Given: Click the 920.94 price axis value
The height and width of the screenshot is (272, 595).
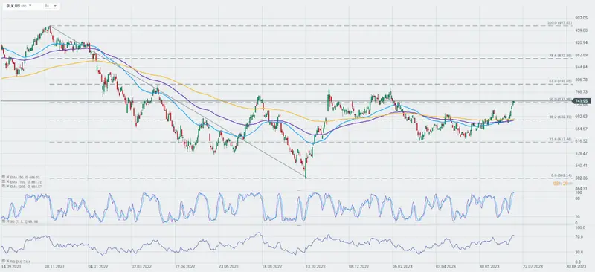Looking at the screenshot, I should tap(581, 42).
